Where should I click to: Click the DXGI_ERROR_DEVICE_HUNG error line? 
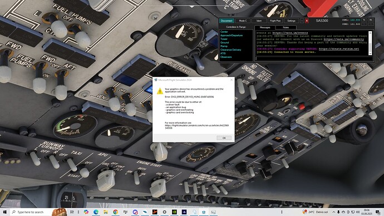point(189,97)
